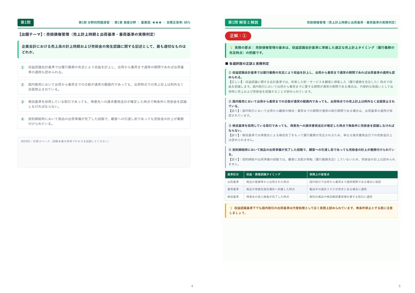Select answer option ② circled number on question page

click(x=23, y=85)
